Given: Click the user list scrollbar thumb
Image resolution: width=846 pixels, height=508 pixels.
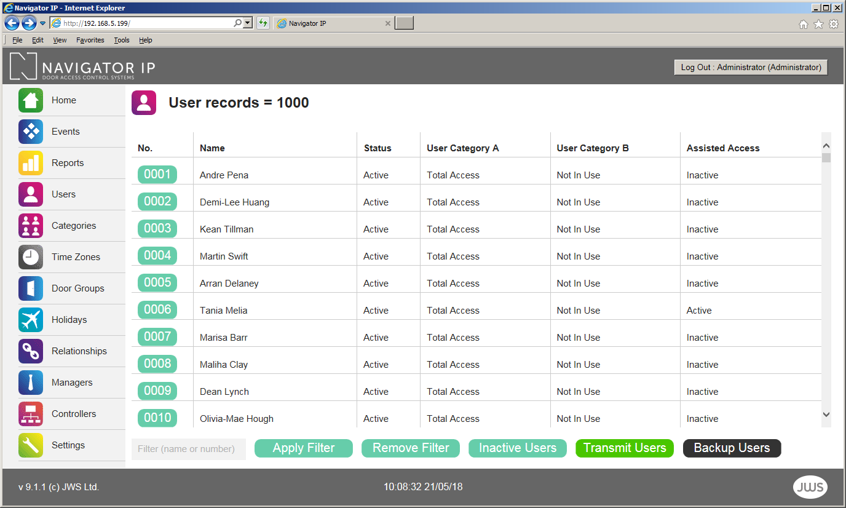Looking at the screenshot, I should click(x=826, y=157).
